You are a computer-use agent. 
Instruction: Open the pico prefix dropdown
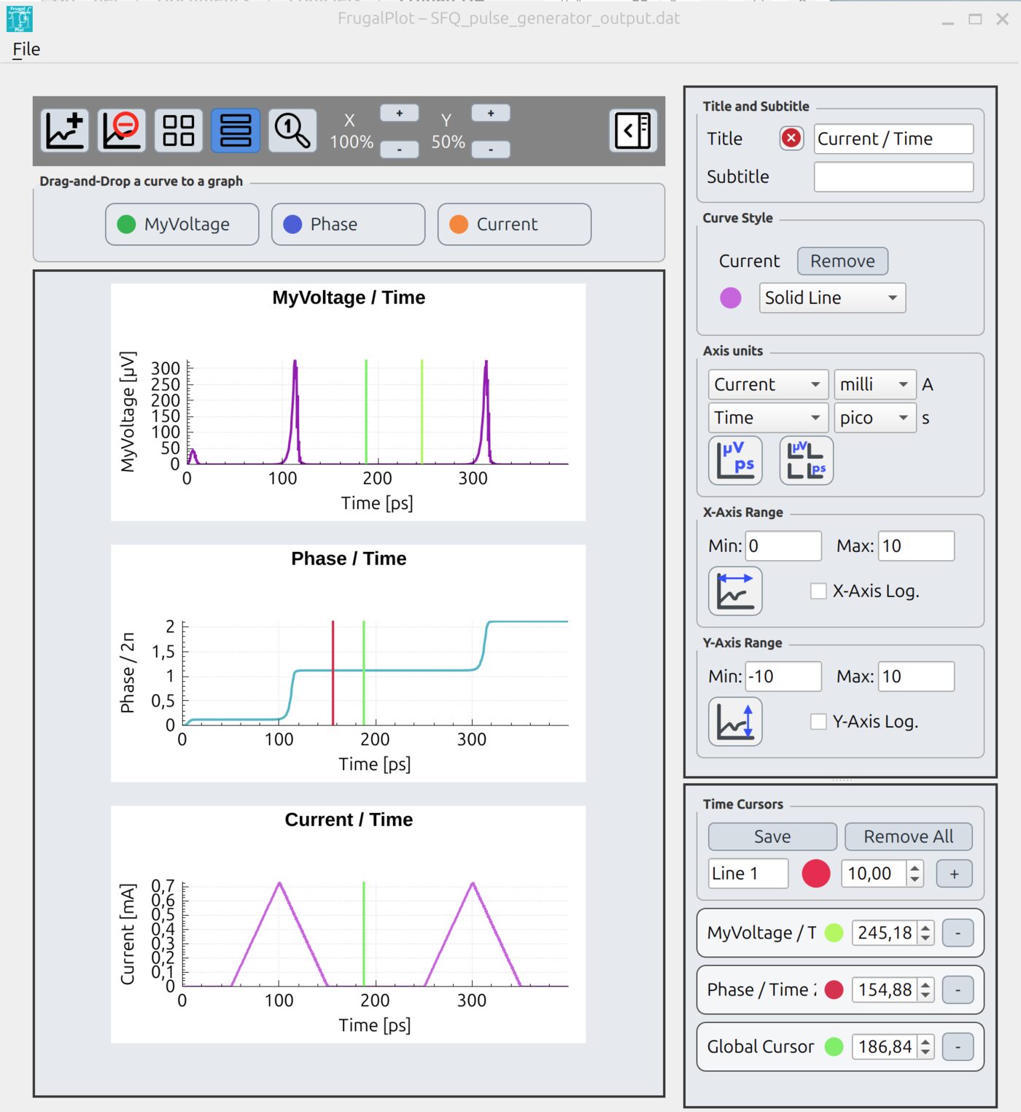875,418
